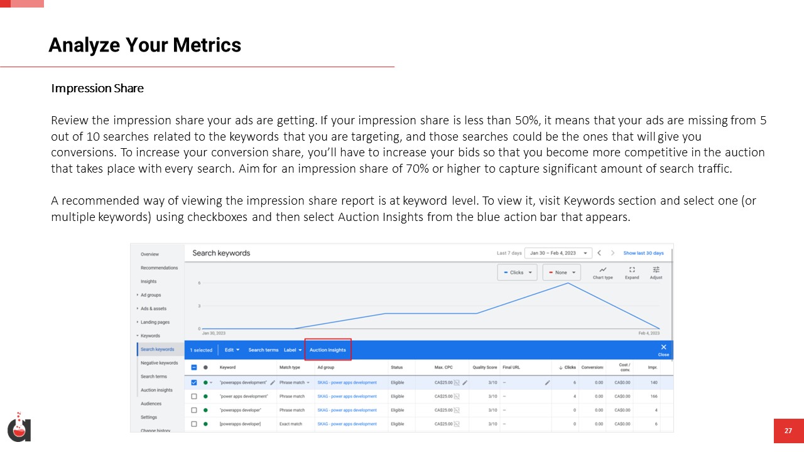Select Negative keywords in sidebar
Screen dimensions: 804x452
point(159,363)
